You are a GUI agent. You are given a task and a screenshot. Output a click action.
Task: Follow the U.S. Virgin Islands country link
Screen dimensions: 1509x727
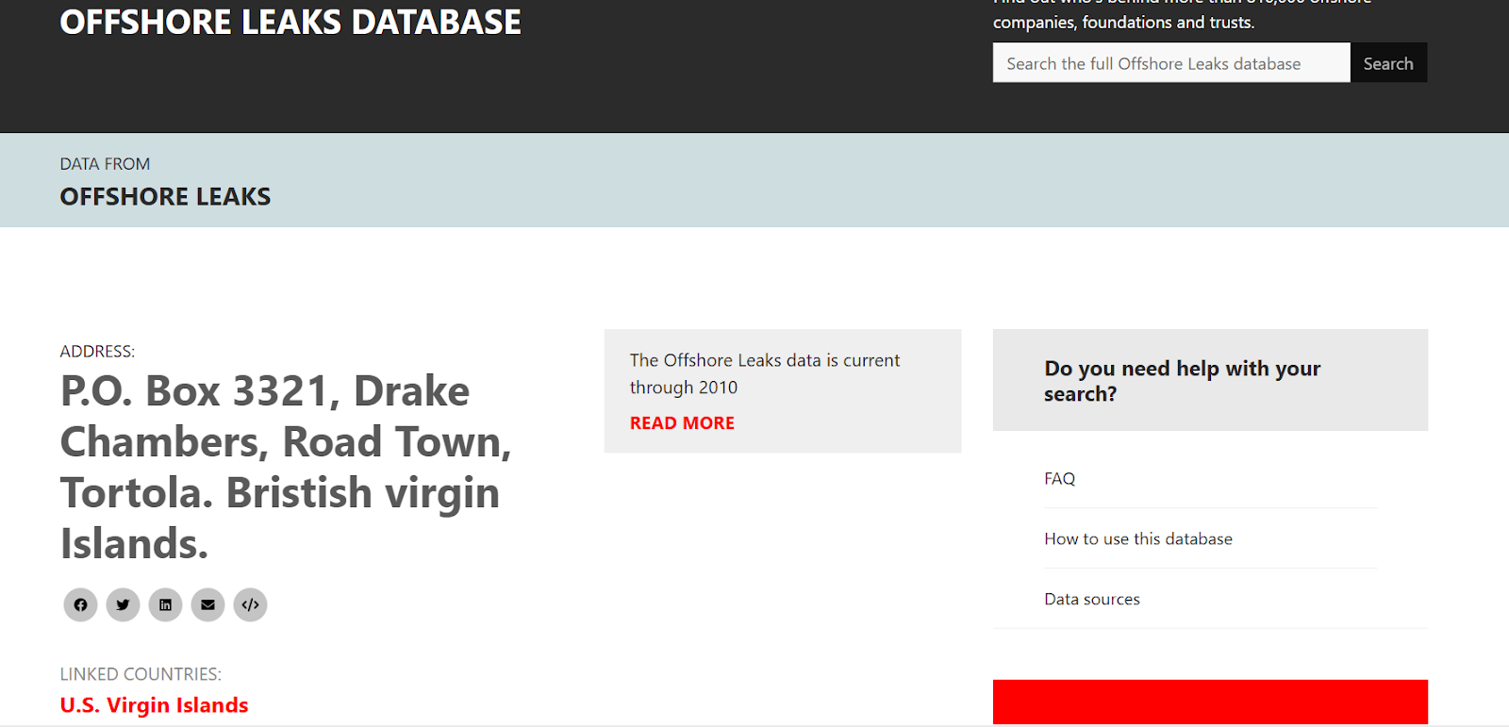[x=154, y=705]
